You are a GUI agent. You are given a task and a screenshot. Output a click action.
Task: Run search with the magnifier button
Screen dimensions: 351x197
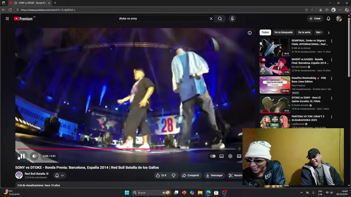pyautogui.click(x=220, y=19)
